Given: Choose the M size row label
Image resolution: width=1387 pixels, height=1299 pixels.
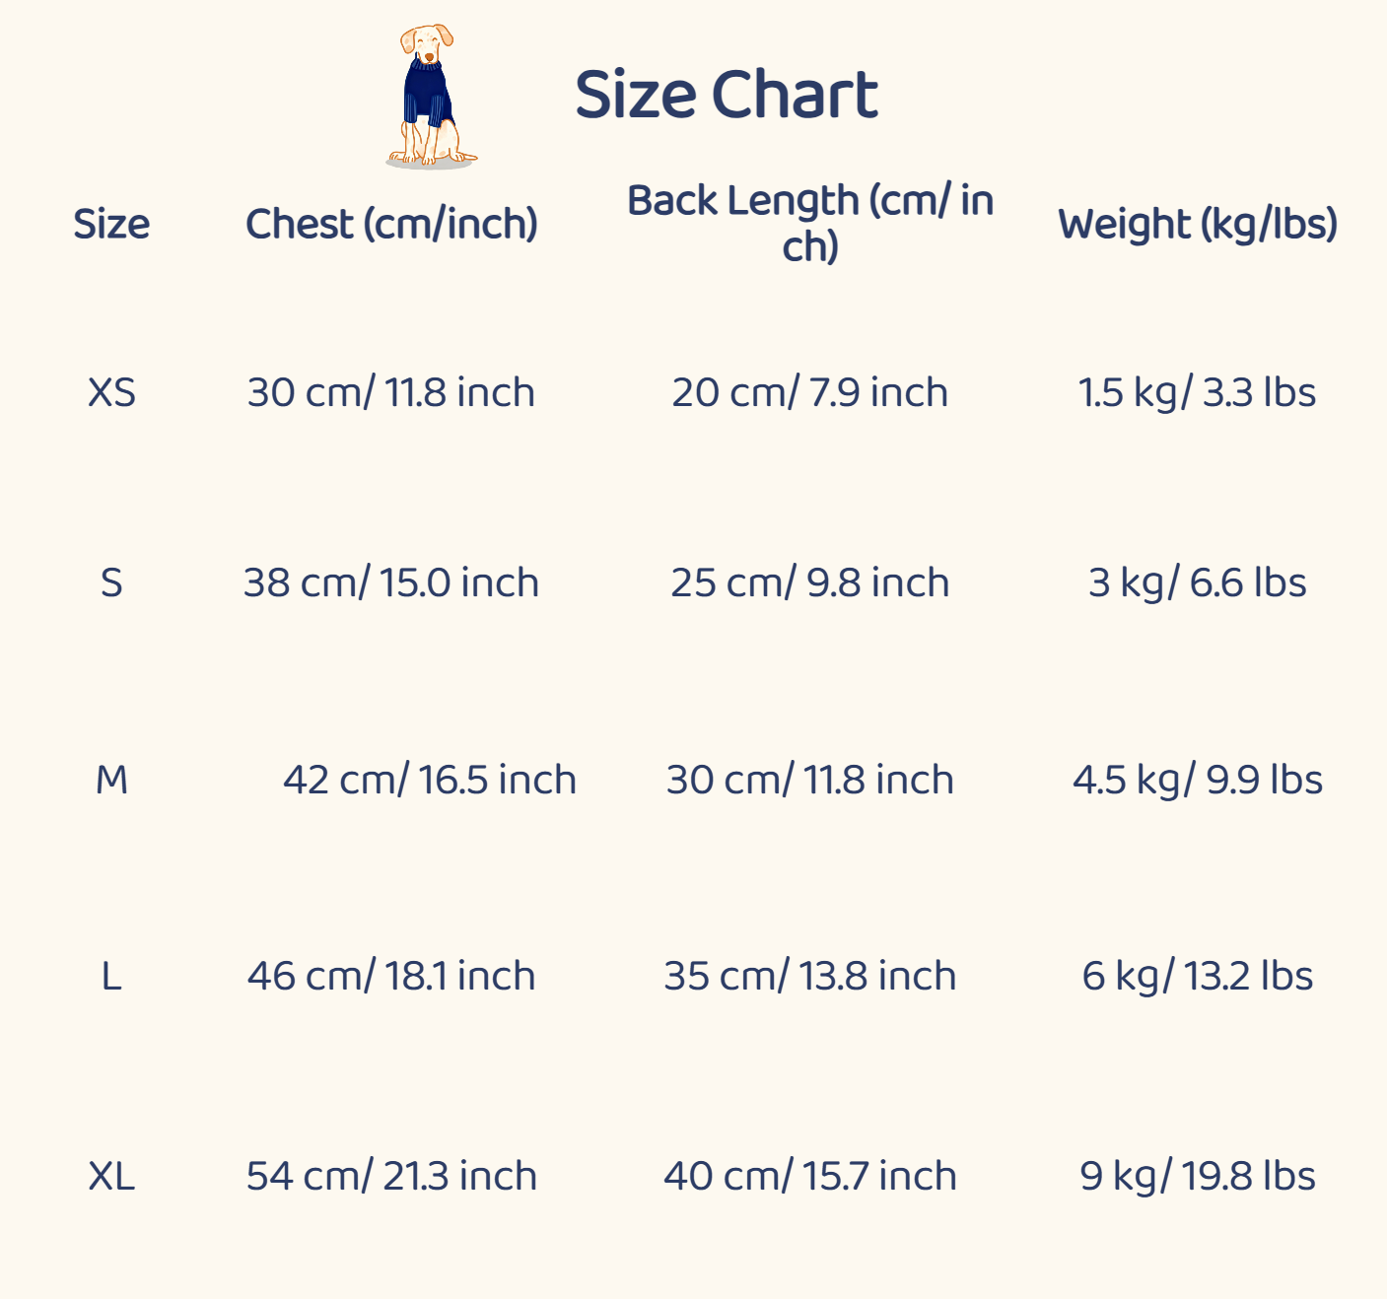Looking at the screenshot, I should coord(111,780).
